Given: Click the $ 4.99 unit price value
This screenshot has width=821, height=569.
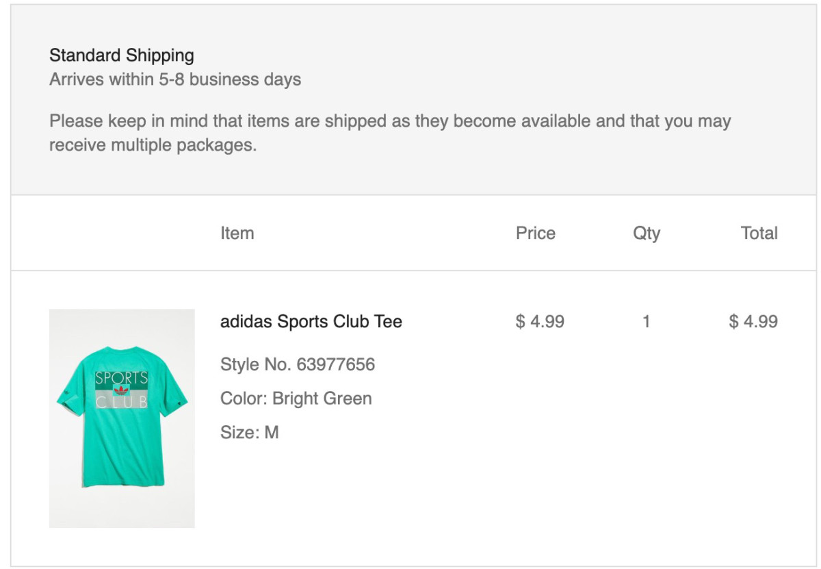Looking at the screenshot, I should [540, 321].
